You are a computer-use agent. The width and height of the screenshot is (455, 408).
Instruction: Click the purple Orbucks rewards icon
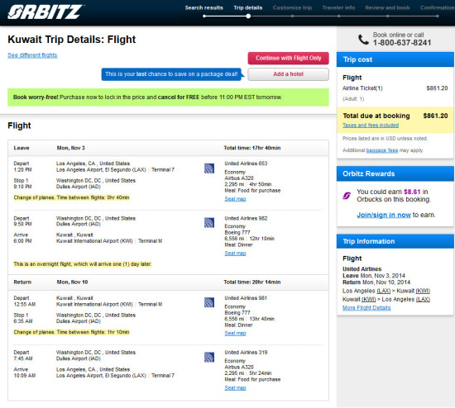(x=347, y=196)
